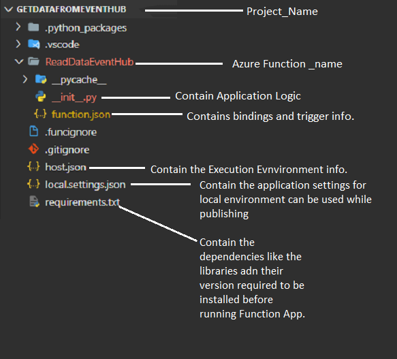Select the ReadDataEventHub folder name
This screenshot has width=397, height=359.
[x=89, y=62]
